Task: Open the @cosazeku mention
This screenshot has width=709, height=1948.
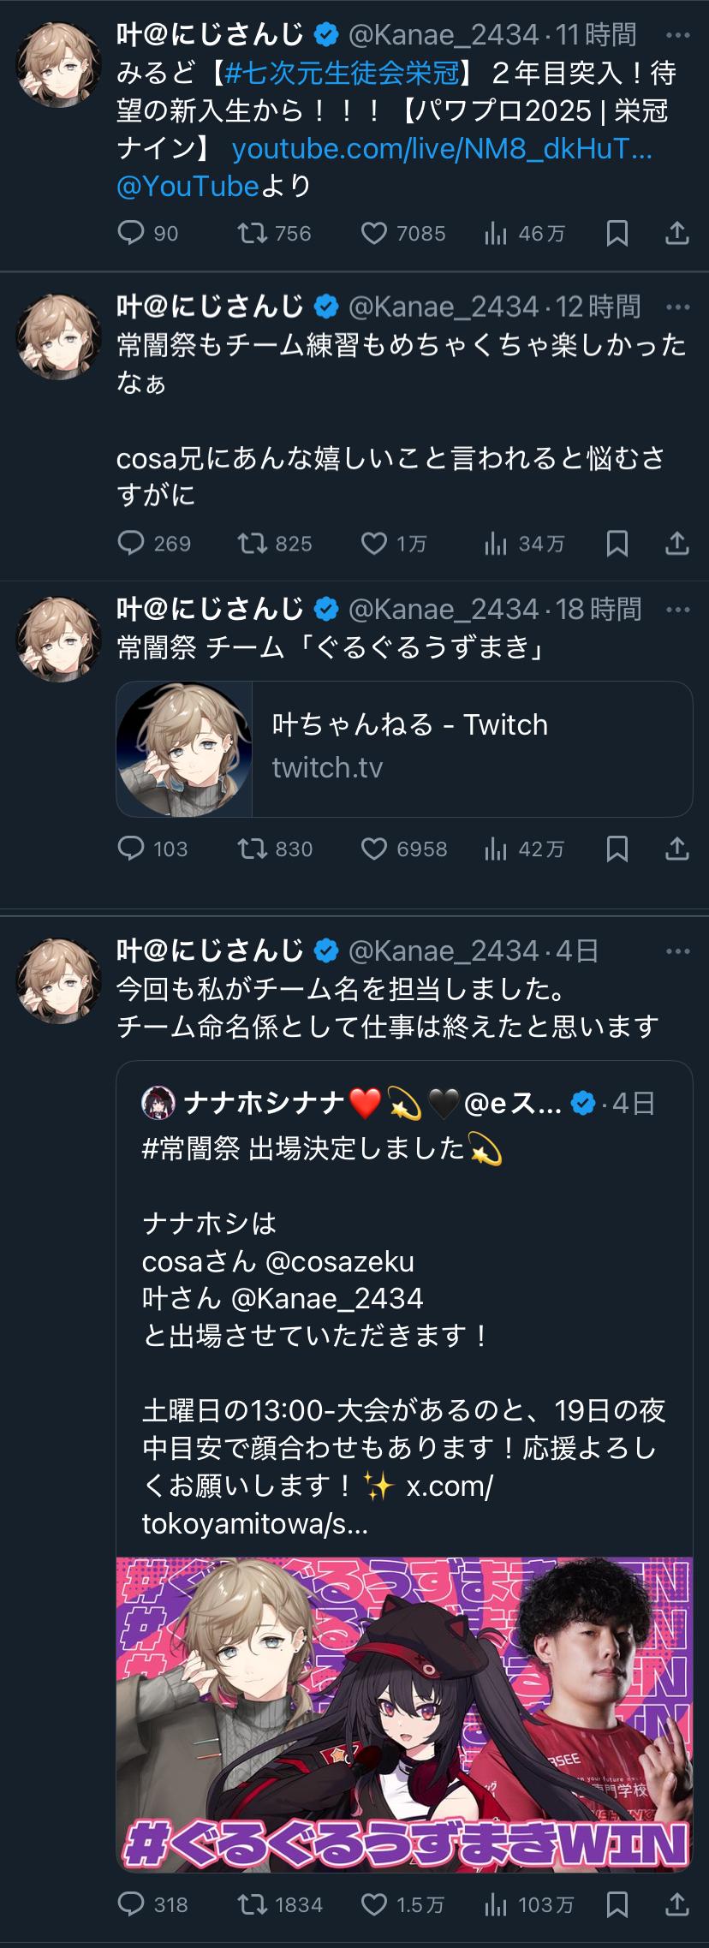Action: click(340, 1261)
